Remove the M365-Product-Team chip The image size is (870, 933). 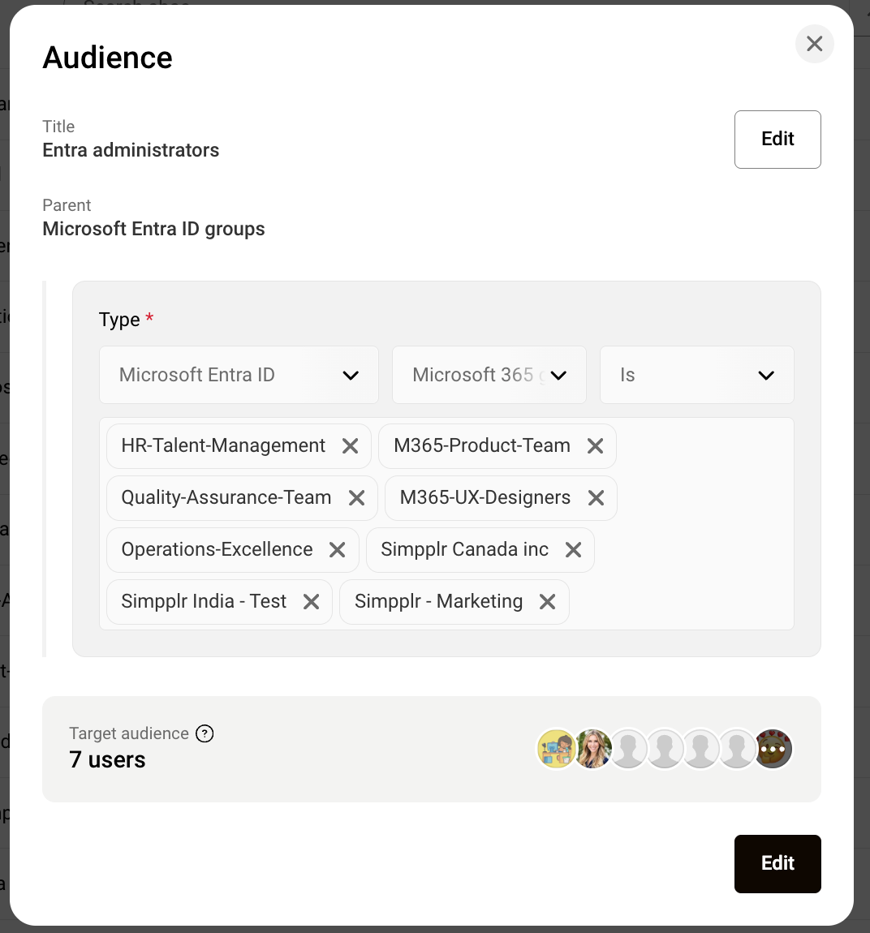coord(595,446)
